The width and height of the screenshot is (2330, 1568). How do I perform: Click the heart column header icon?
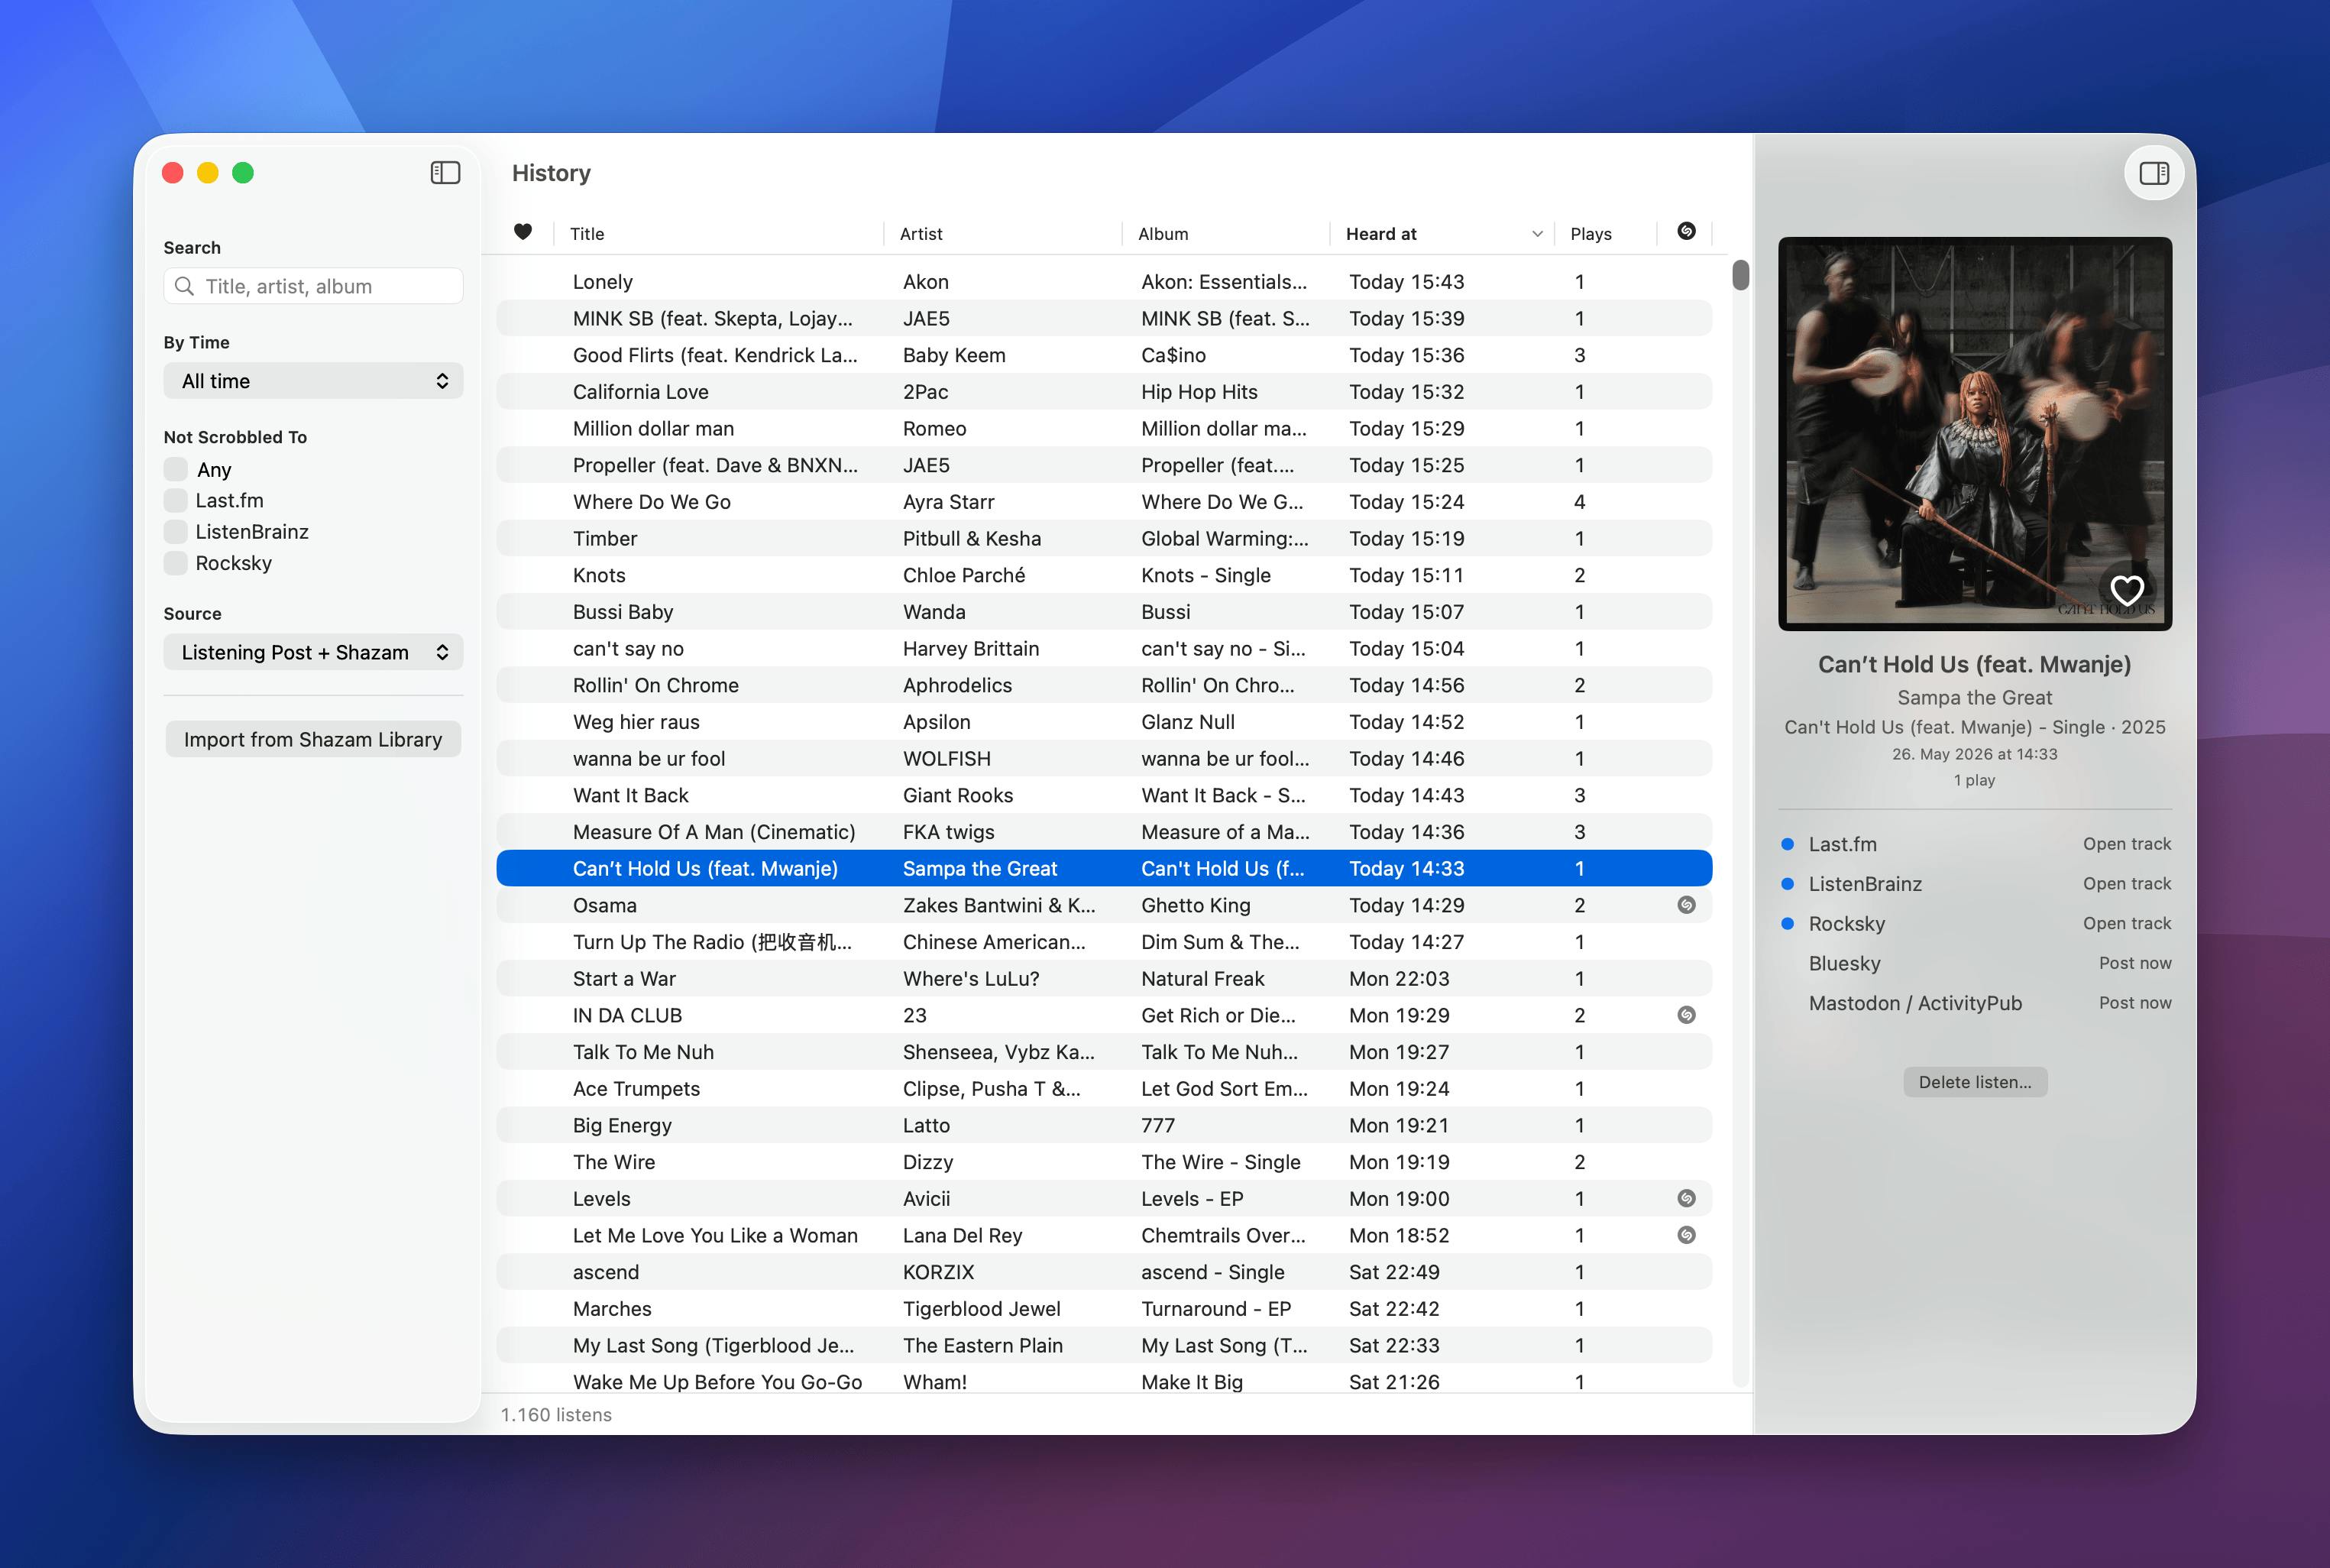point(523,232)
